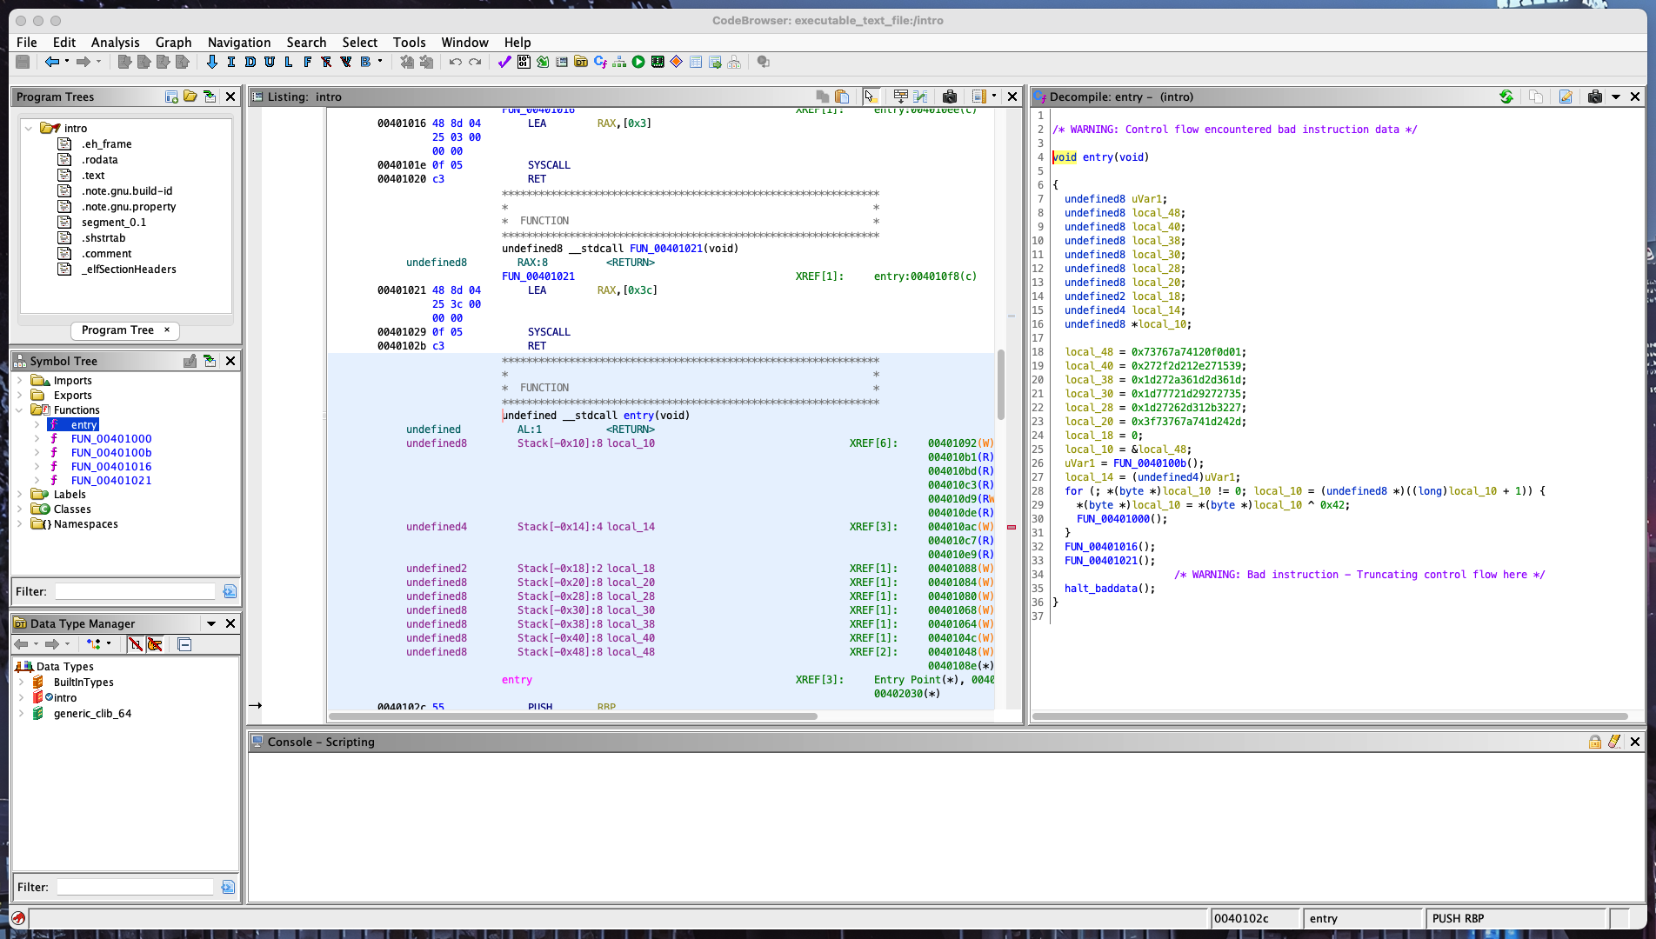Collapse all nodes in Data Type Manager
1656x939 pixels.
184,644
